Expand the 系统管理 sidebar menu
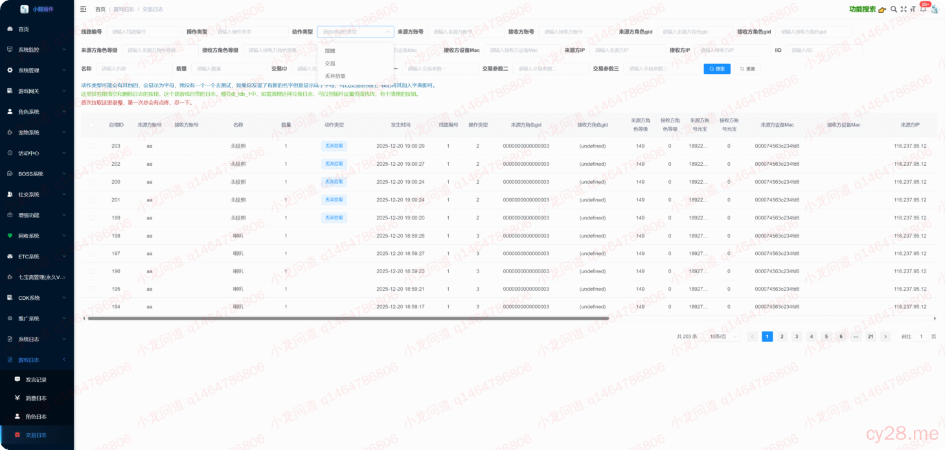 [x=36, y=71]
